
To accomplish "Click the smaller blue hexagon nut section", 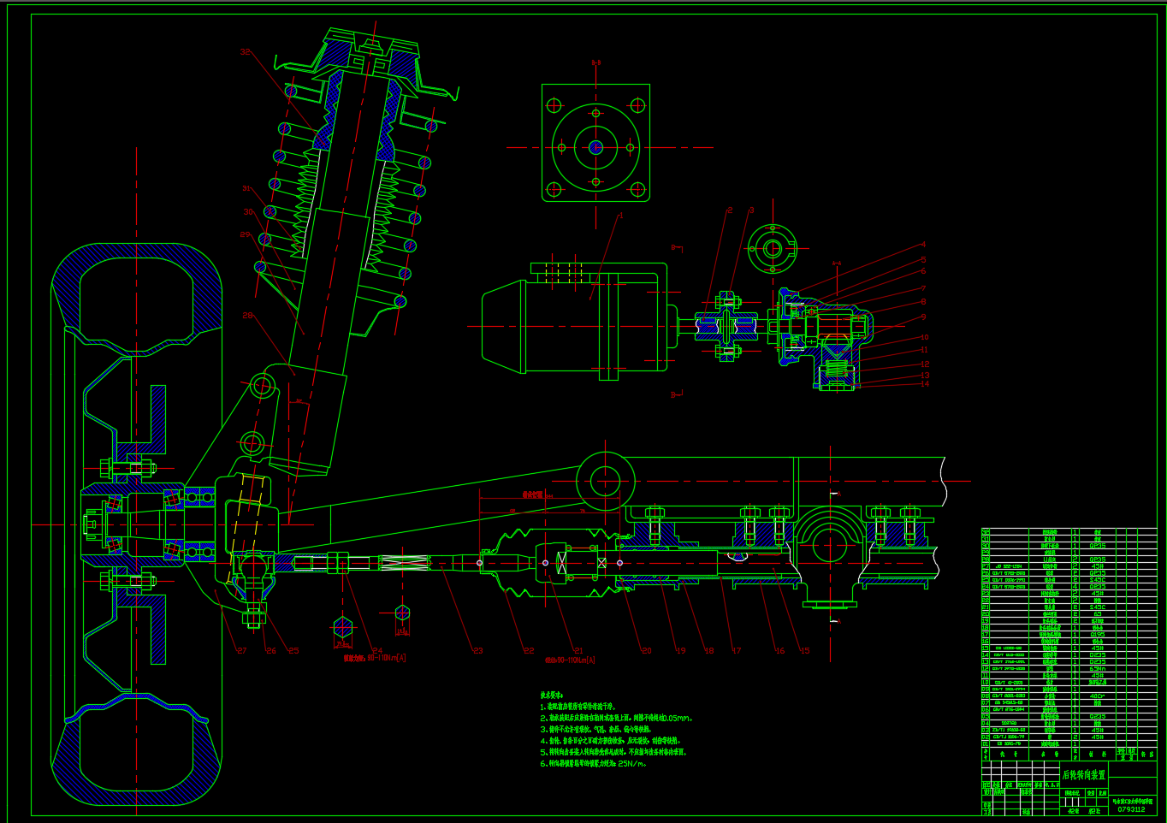I will 402,613.
